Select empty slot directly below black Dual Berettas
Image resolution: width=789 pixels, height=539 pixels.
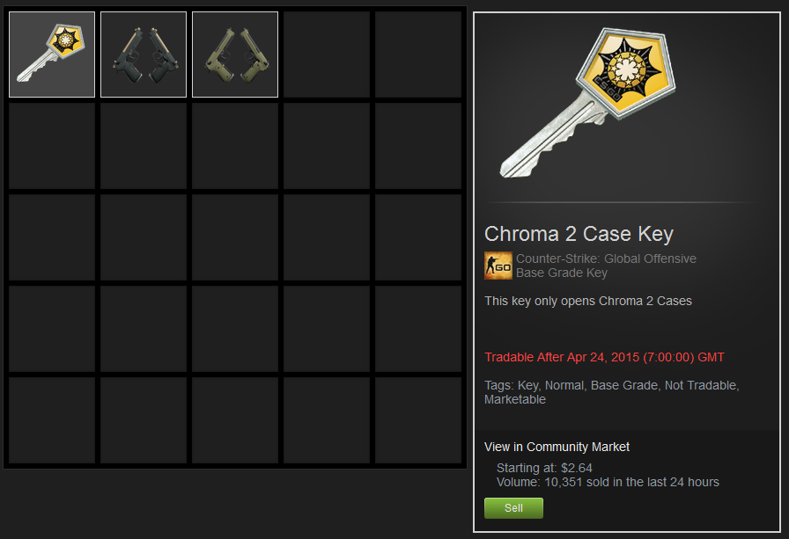pos(144,146)
